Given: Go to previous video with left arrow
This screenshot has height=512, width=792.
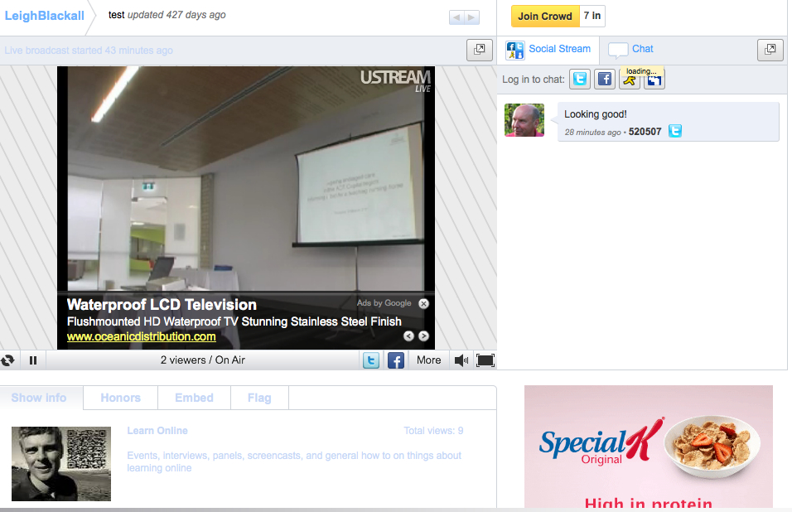Looking at the screenshot, I should pos(456,17).
